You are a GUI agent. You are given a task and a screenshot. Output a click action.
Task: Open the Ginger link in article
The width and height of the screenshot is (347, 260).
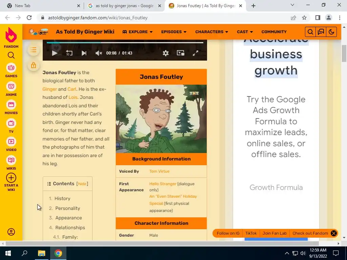coord(49,89)
